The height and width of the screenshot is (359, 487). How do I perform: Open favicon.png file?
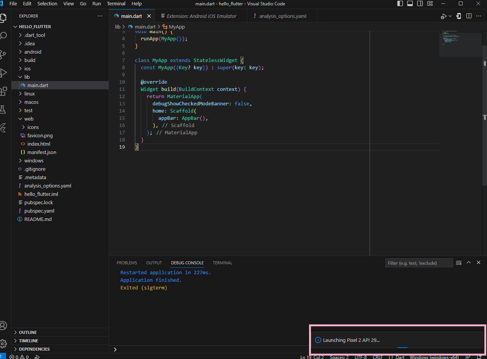(60, 135)
